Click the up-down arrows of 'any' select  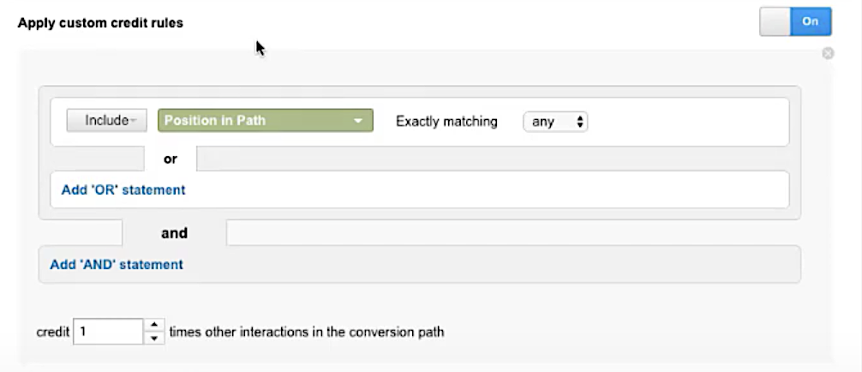pyautogui.click(x=579, y=122)
